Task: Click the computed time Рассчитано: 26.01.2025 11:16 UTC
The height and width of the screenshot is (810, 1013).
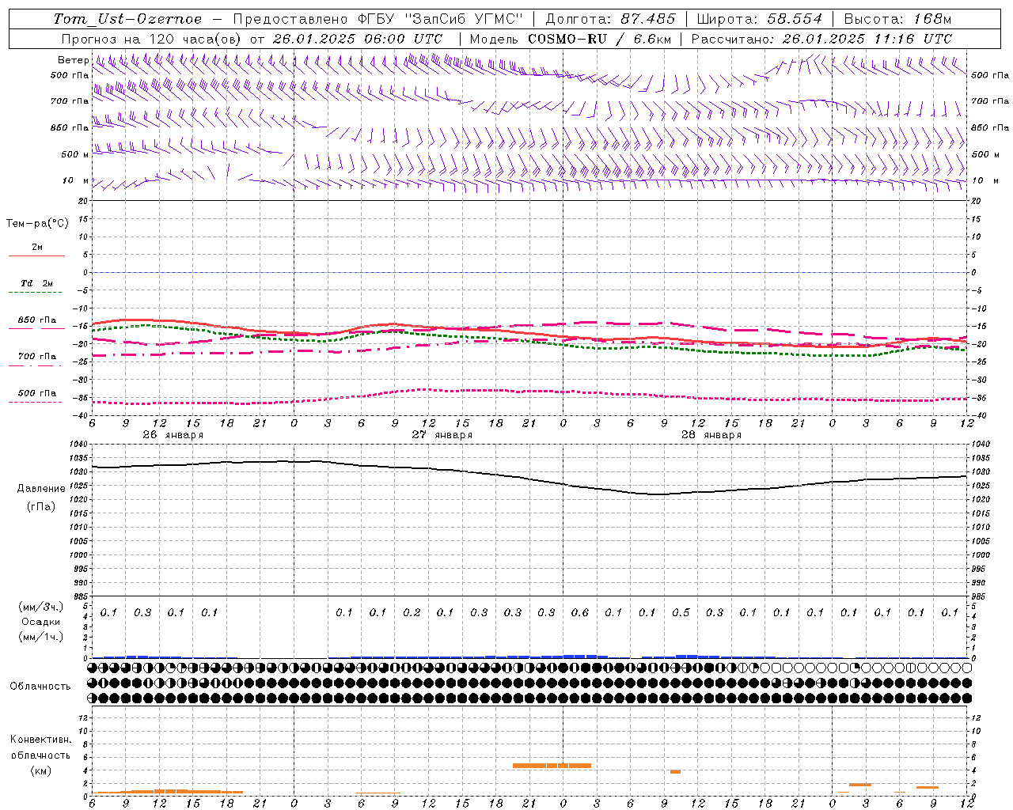Action: tap(821, 39)
